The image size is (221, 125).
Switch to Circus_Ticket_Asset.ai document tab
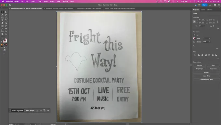[120, 8]
